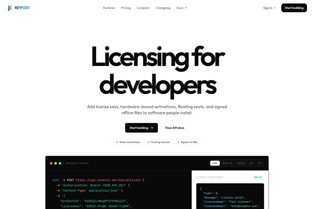Click the Authorization Bearer header line
The width and height of the screenshot is (314, 209).
click(93, 185)
